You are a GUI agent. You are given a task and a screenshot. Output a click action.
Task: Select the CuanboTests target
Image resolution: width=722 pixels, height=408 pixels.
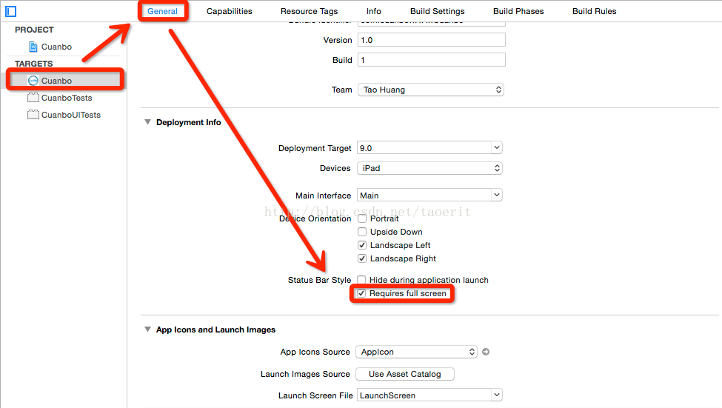point(64,98)
